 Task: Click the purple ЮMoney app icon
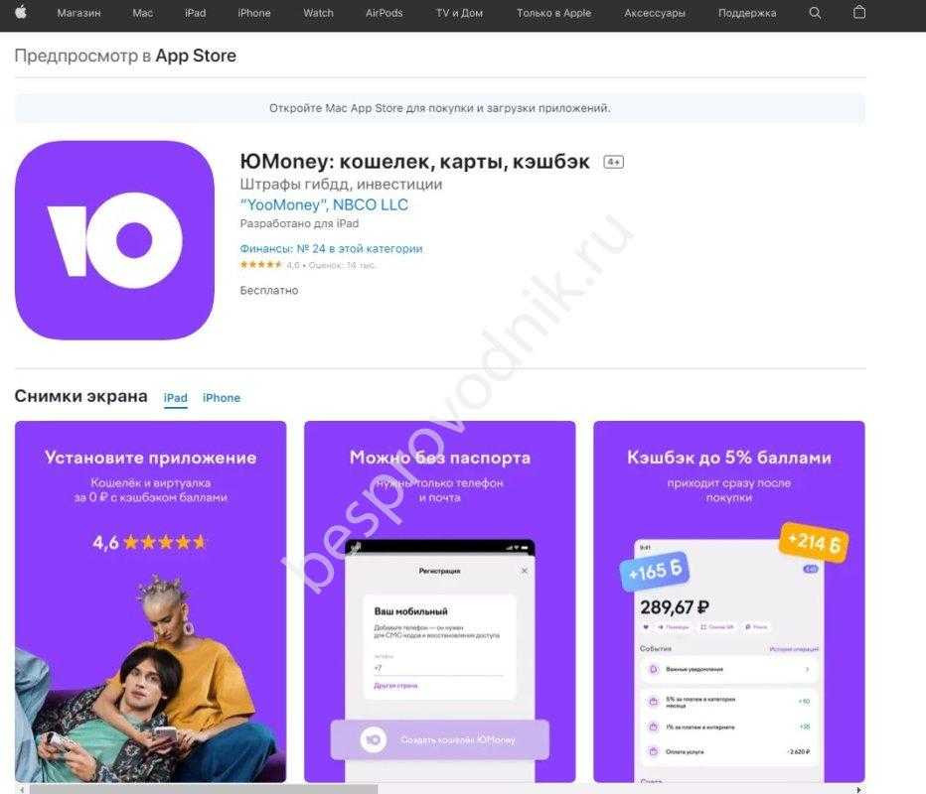pyautogui.click(x=114, y=240)
